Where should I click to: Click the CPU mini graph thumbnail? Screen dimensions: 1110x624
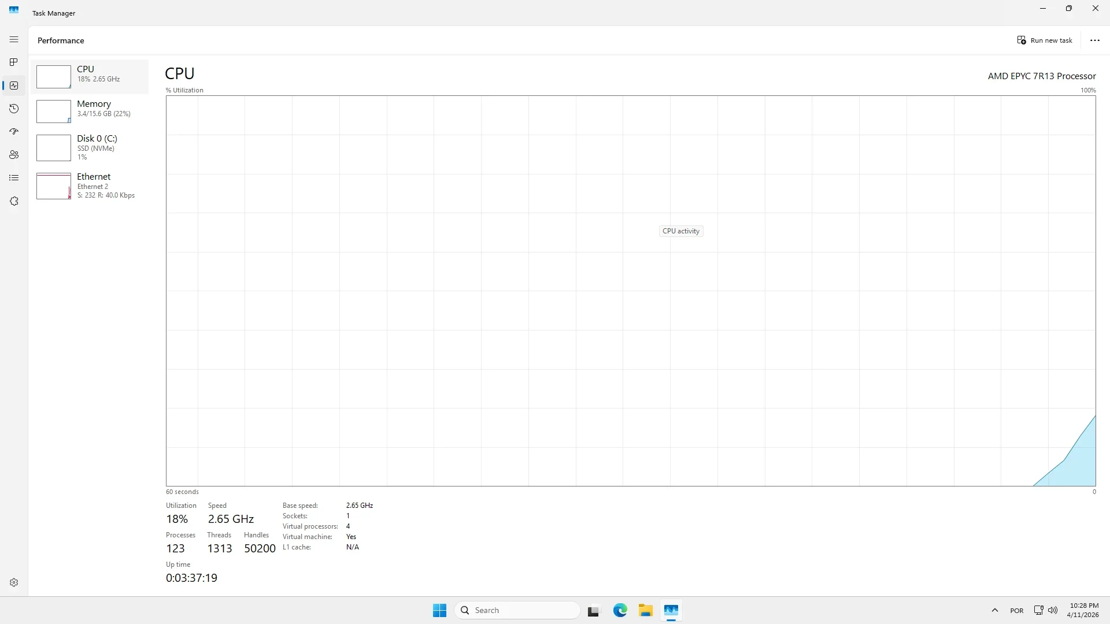[54, 77]
